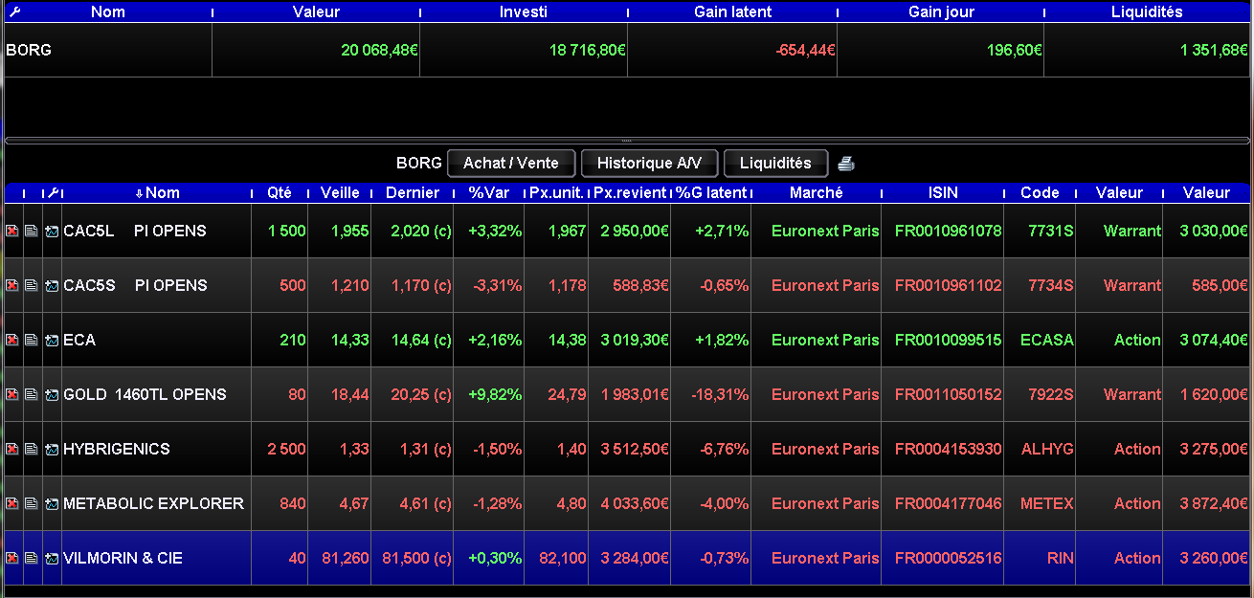Open the document icon for HYBRIGENICS
This screenshot has width=1254, height=598.
pos(32,449)
